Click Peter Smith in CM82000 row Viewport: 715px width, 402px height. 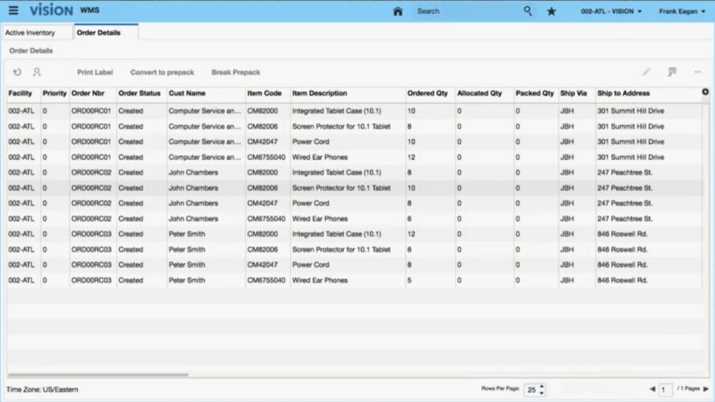pos(187,234)
